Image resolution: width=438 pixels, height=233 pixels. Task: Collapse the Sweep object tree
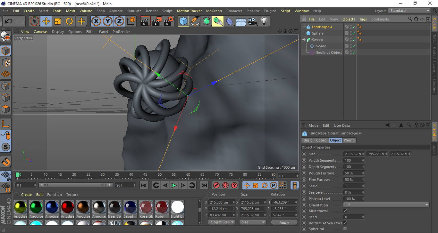coord(303,40)
